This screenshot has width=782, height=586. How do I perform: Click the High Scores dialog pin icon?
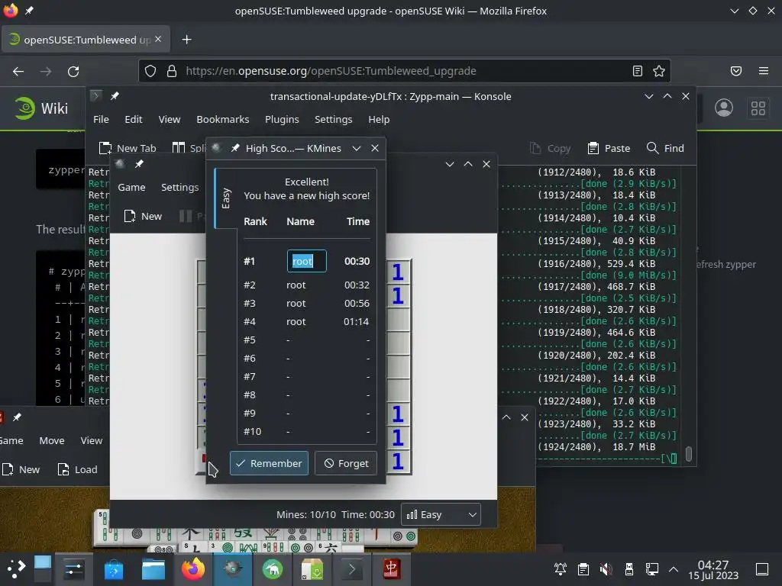pyautogui.click(x=235, y=148)
